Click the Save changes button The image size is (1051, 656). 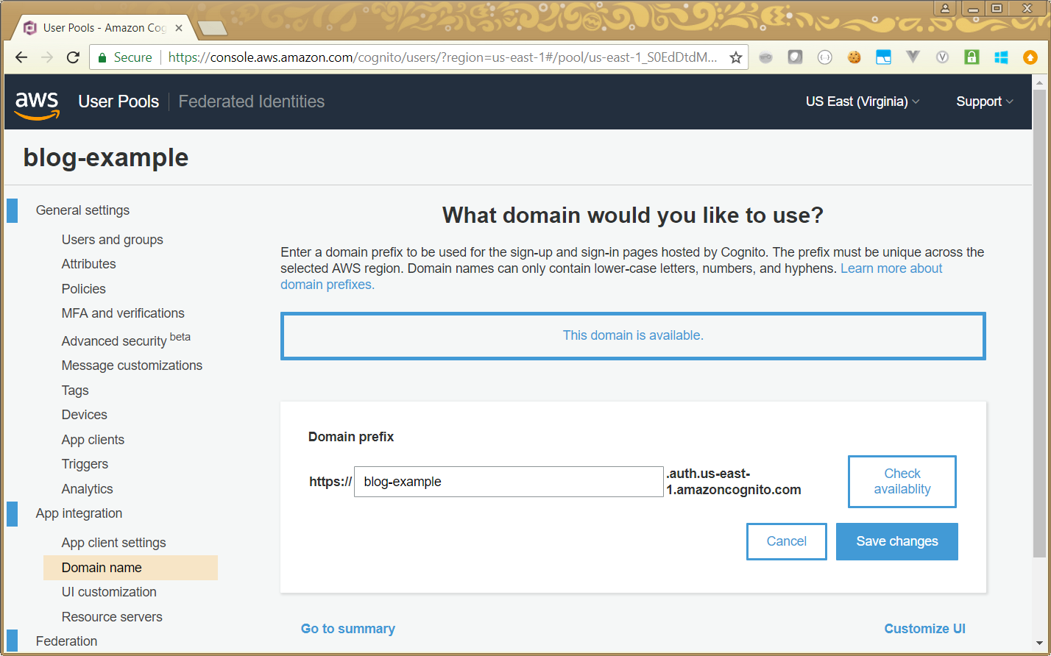click(896, 541)
